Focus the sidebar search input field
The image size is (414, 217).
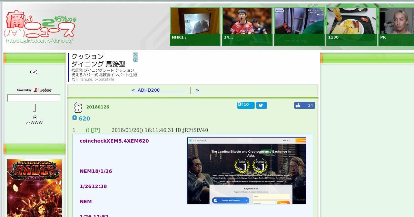tap(34, 98)
